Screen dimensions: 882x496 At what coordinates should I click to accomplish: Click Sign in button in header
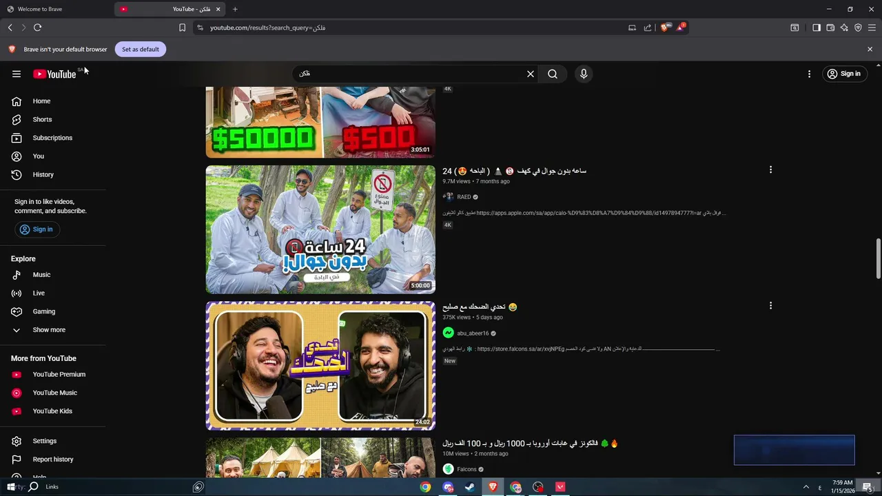[x=844, y=74]
